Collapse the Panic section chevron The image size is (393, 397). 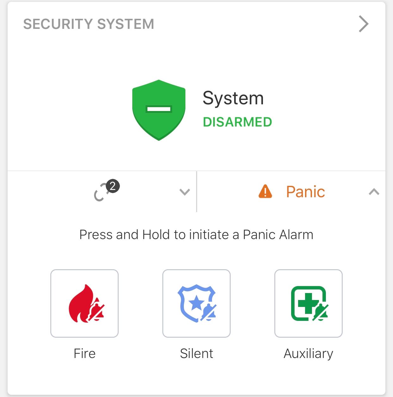tap(374, 192)
